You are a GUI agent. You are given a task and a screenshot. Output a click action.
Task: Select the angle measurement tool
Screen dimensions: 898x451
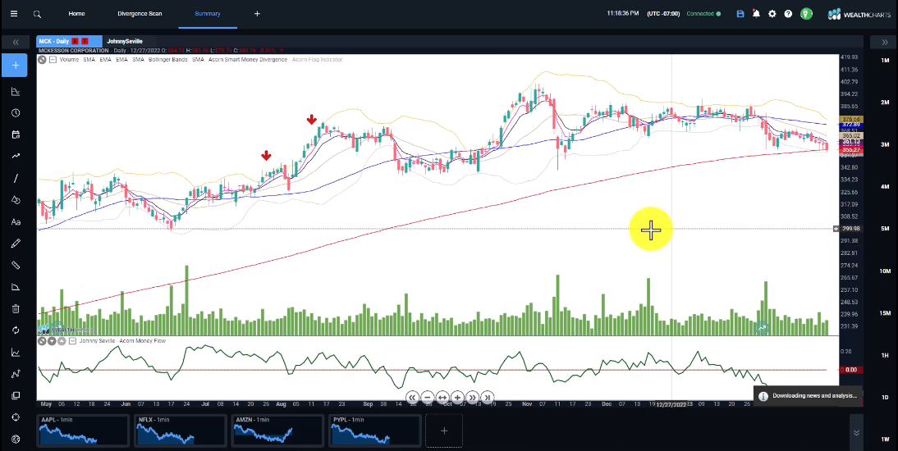point(16,287)
